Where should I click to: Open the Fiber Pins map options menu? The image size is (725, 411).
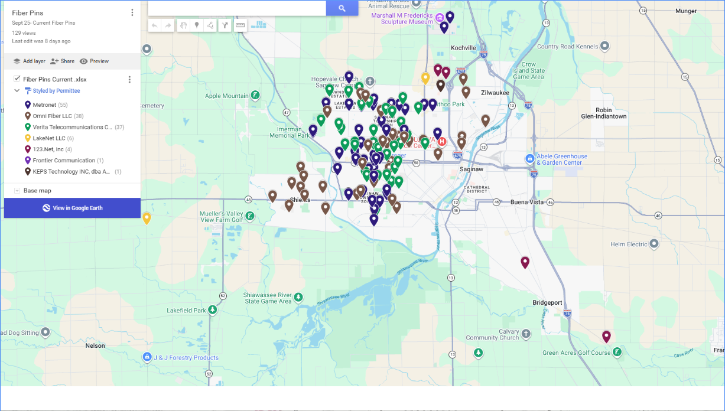click(x=132, y=12)
